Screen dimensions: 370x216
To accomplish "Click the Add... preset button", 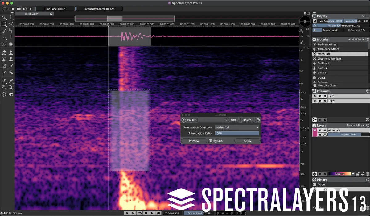I will tap(234, 120).
